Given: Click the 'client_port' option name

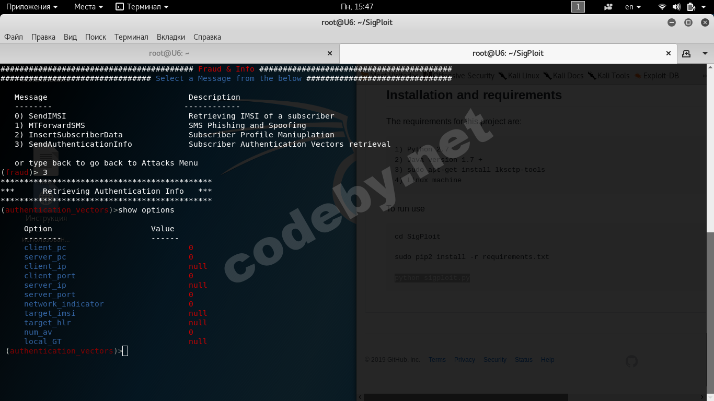Looking at the screenshot, I should 50,276.
